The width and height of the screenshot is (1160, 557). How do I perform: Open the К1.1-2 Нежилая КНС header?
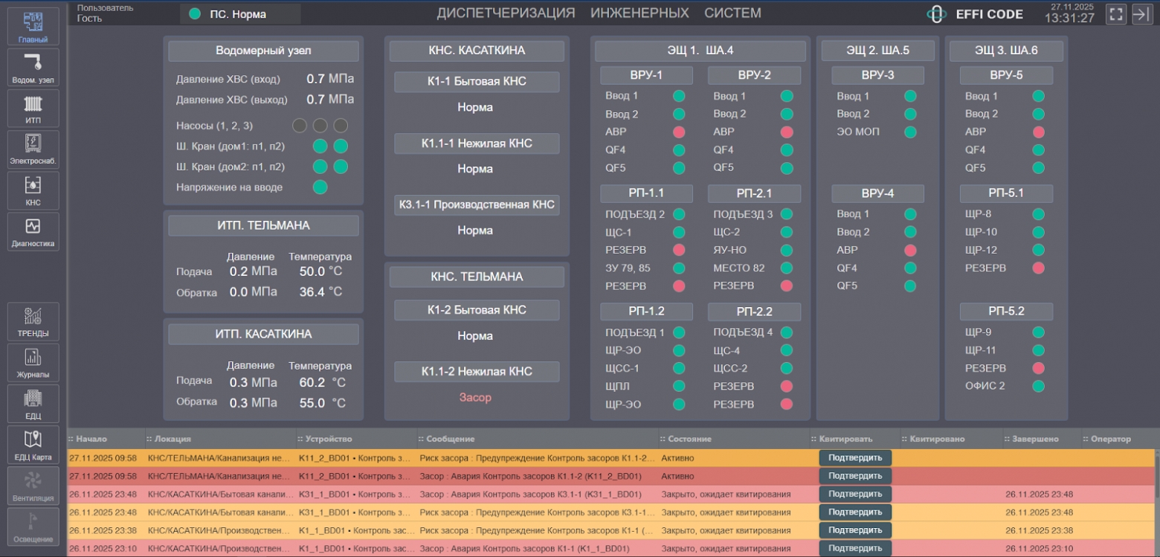477,372
